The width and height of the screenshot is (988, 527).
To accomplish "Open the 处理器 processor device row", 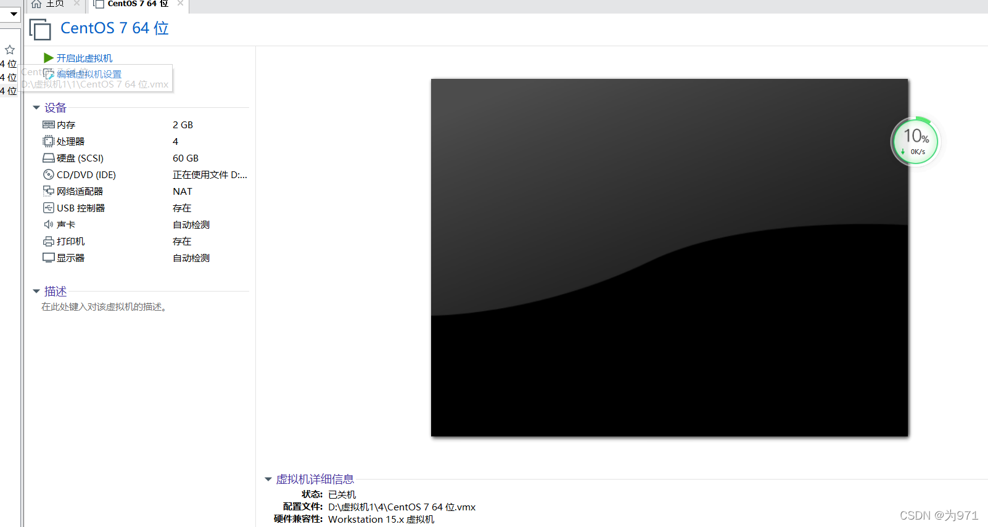I will (x=145, y=141).
